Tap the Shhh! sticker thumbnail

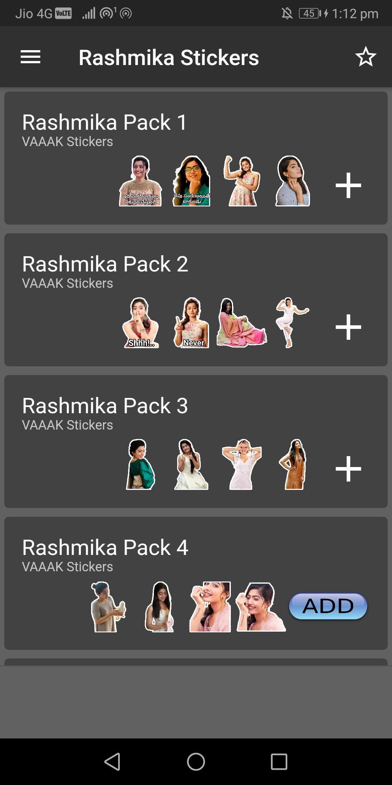pyautogui.click(x=141, y=323)
